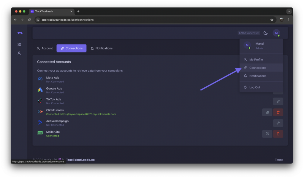The width and height of the screenshot is (304, 178).
Task: Select the Connections tab
Action: (x=72, y=48)
